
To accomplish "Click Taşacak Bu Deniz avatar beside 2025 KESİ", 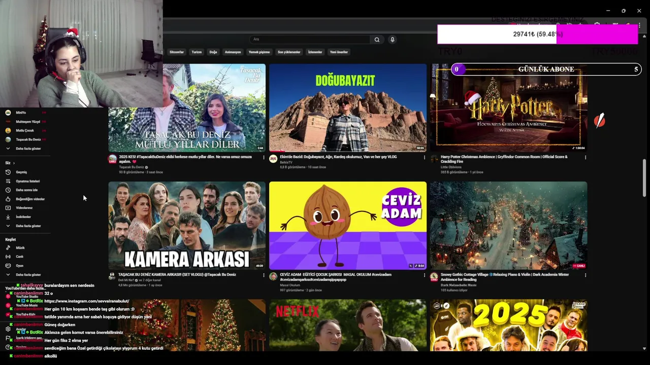I will tap(112, 159).
